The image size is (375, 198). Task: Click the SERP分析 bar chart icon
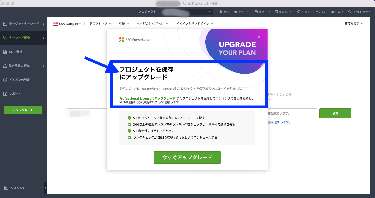(5, 52)
